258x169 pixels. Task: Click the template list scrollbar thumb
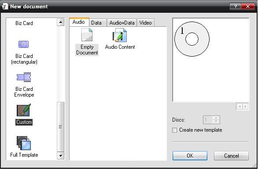coord(61,127)
